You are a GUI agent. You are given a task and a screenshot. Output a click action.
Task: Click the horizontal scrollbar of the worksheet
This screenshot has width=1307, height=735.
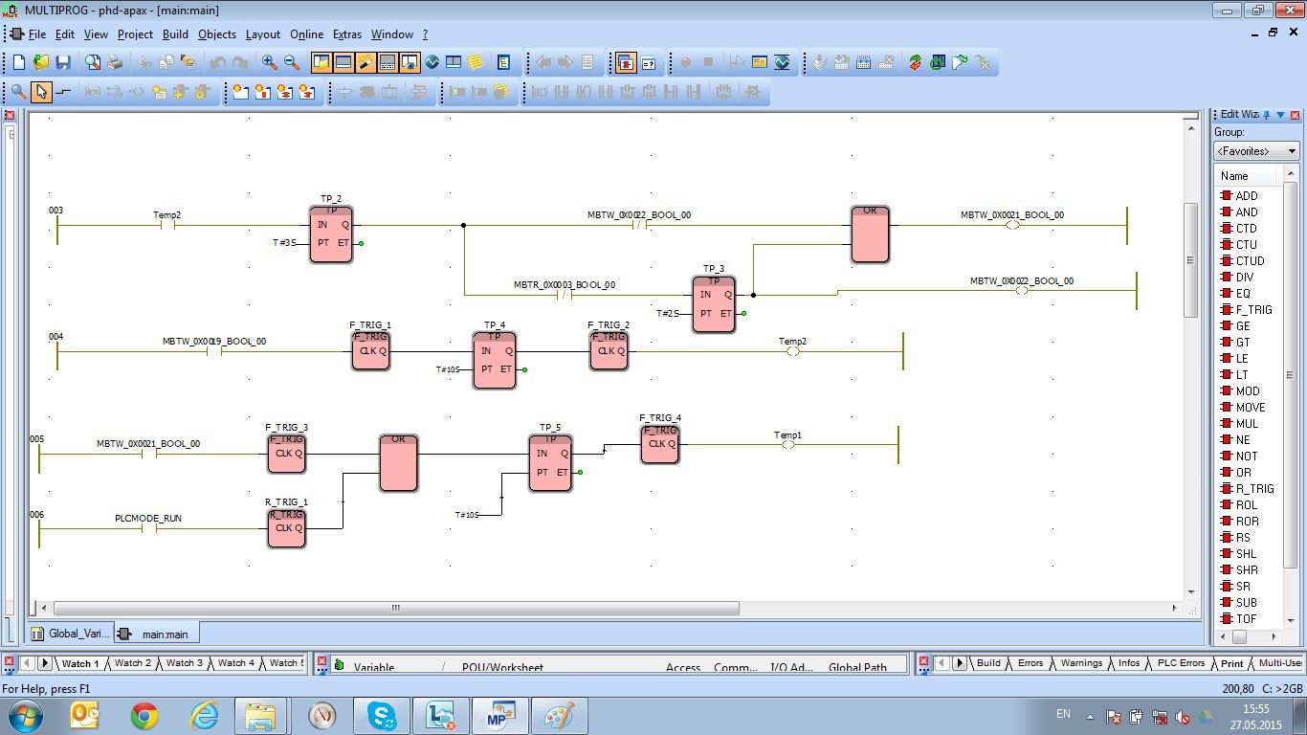tap(396, 608)
